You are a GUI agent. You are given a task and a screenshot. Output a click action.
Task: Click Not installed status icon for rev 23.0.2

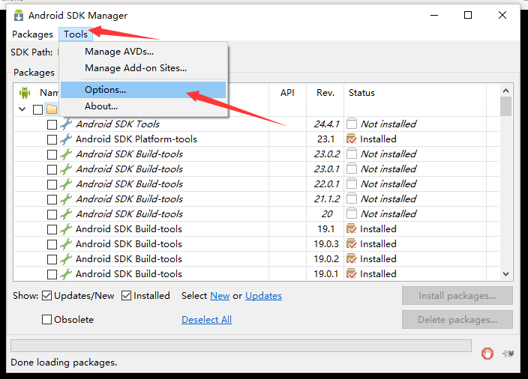tap(352, 154)
